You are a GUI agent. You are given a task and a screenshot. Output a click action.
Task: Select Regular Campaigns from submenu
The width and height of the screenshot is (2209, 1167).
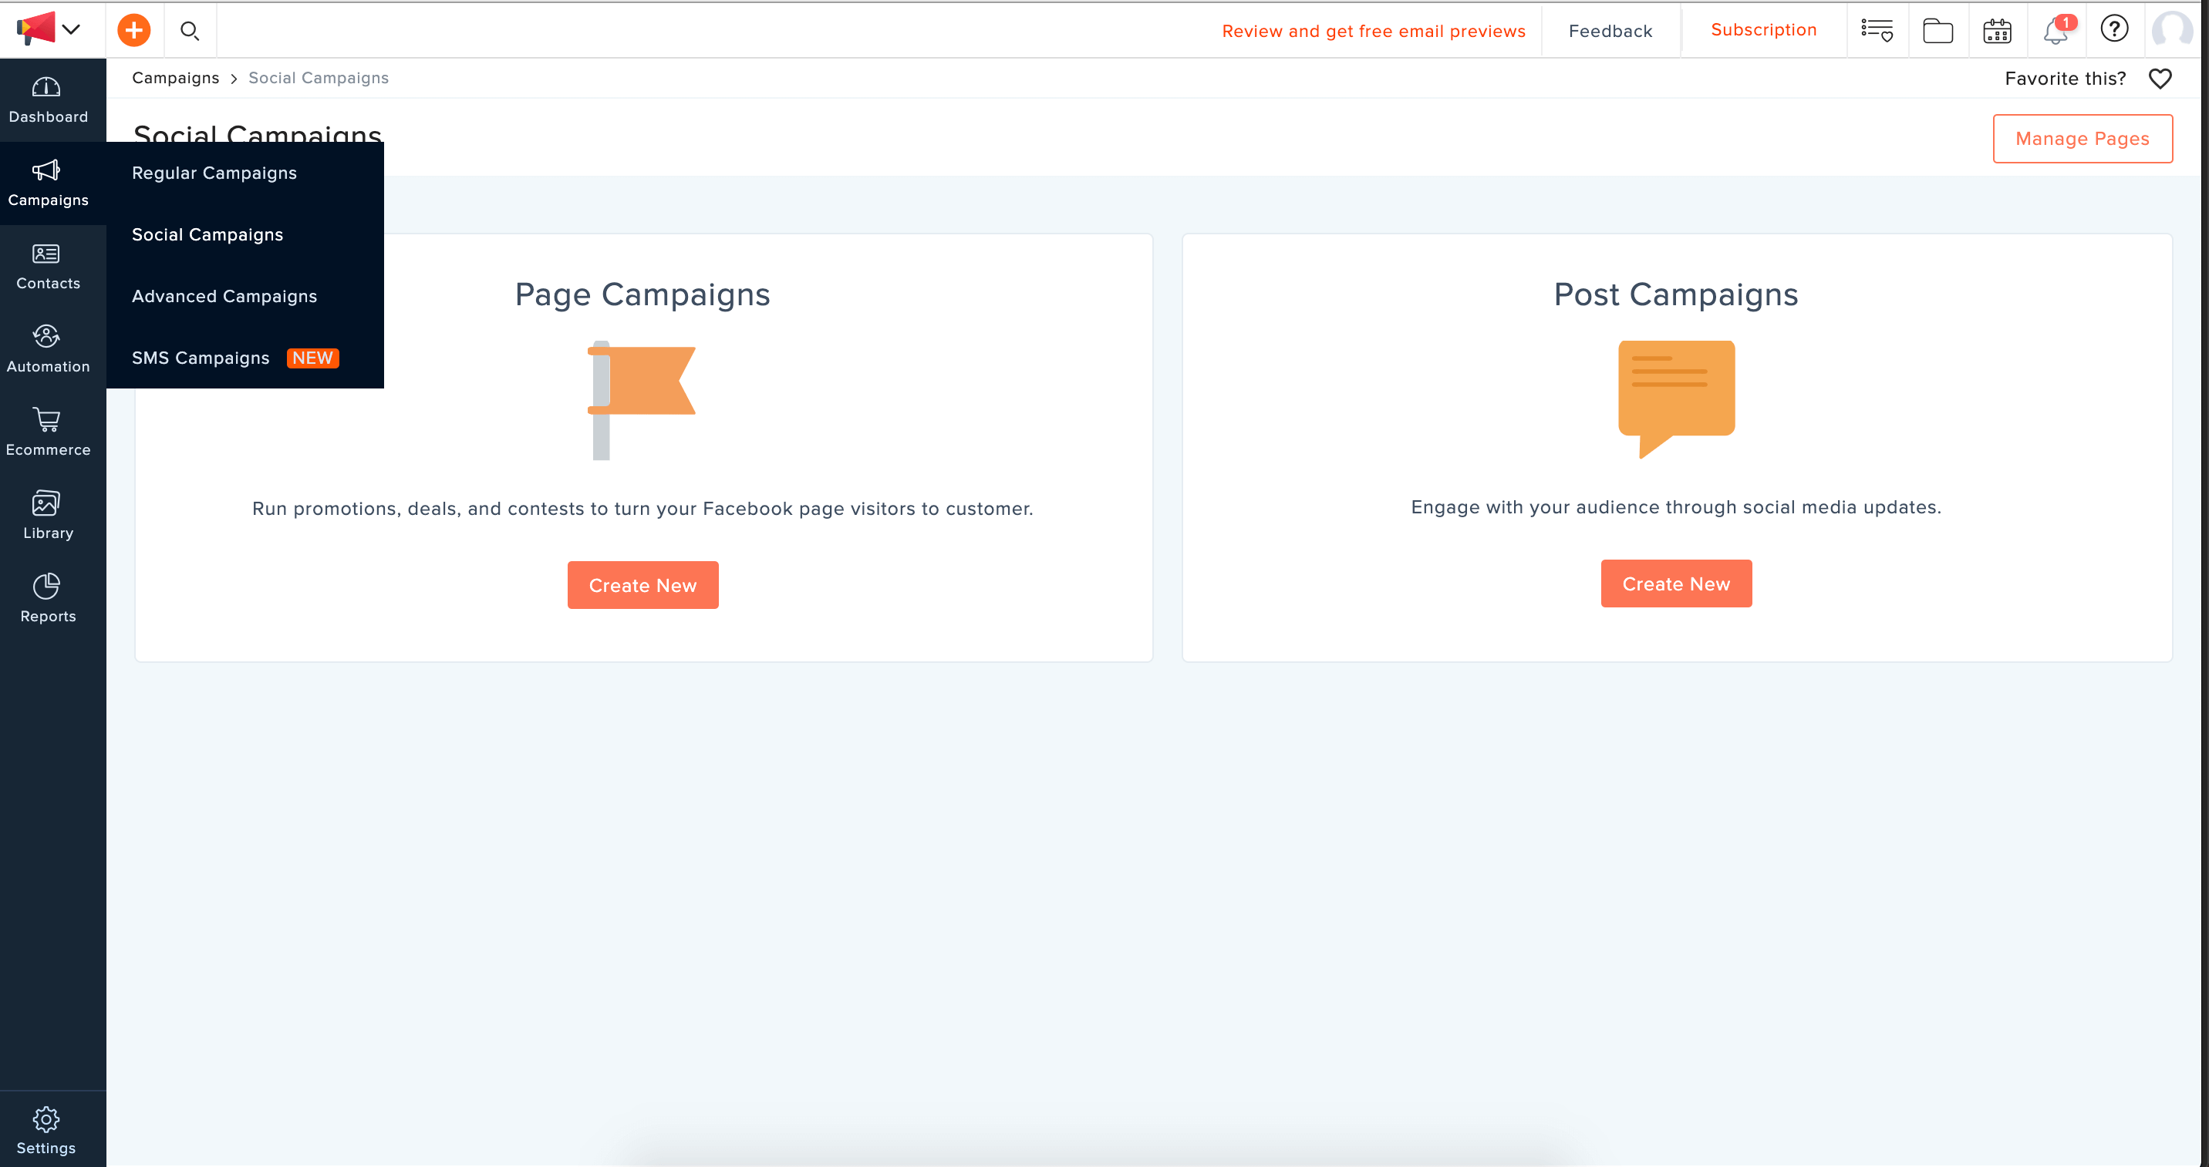214,173
